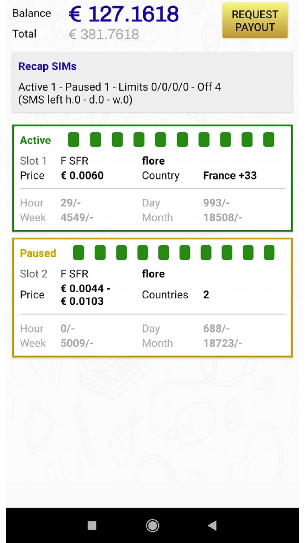305x543 pixels.
Task: Tap the recent apps square icon
Action: tap(92, 525)
